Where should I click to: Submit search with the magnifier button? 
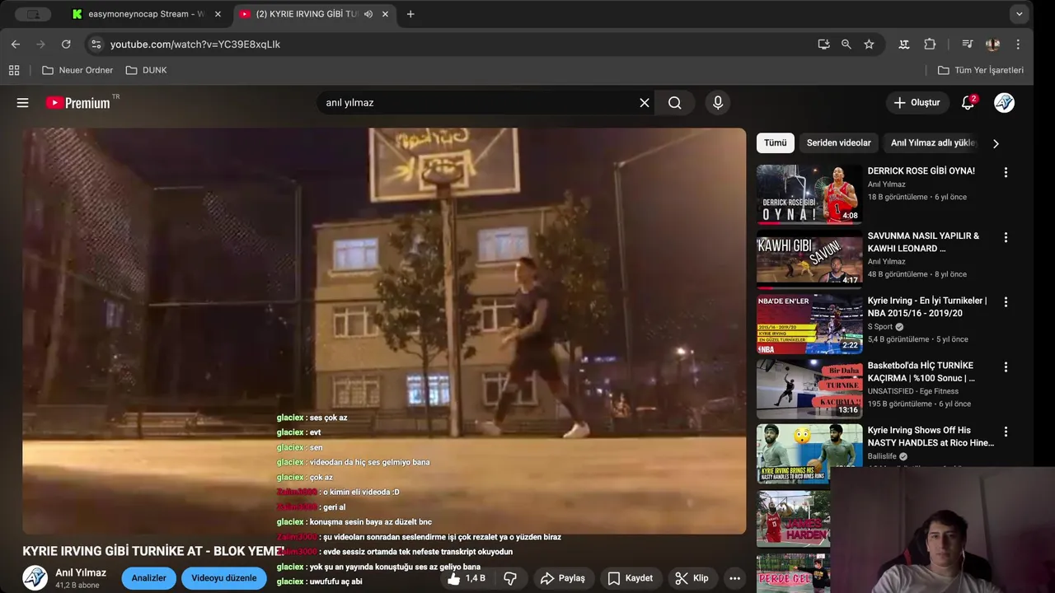click(x=675, y=103)
